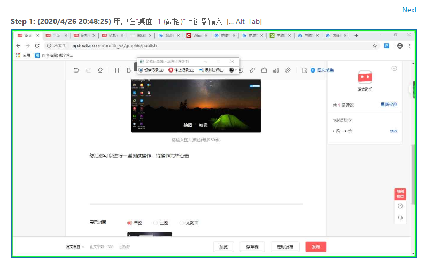425x279 pixels.
Task: Insert a hyperlink using the chain icon
Action: [x=252, y=70]
